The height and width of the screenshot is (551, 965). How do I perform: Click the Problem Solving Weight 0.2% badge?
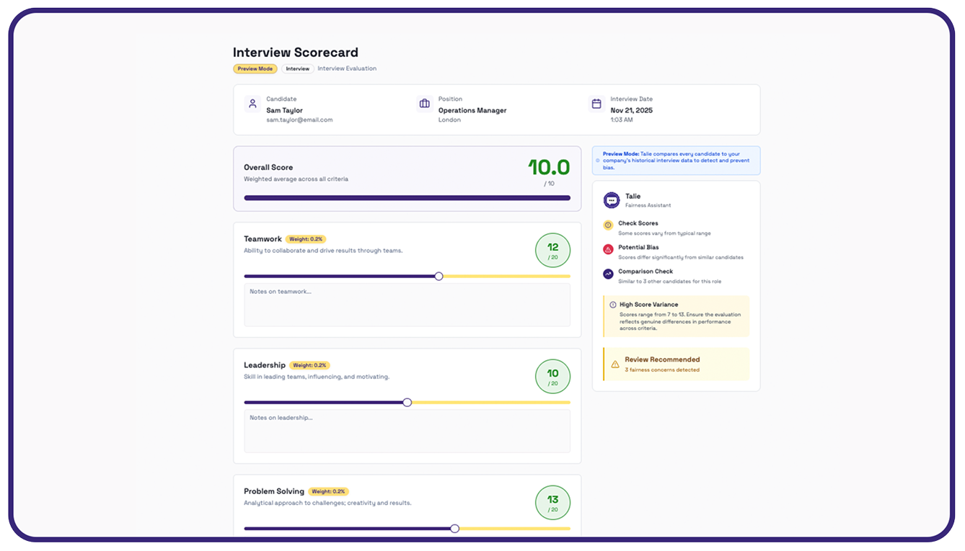coord(328,492)
